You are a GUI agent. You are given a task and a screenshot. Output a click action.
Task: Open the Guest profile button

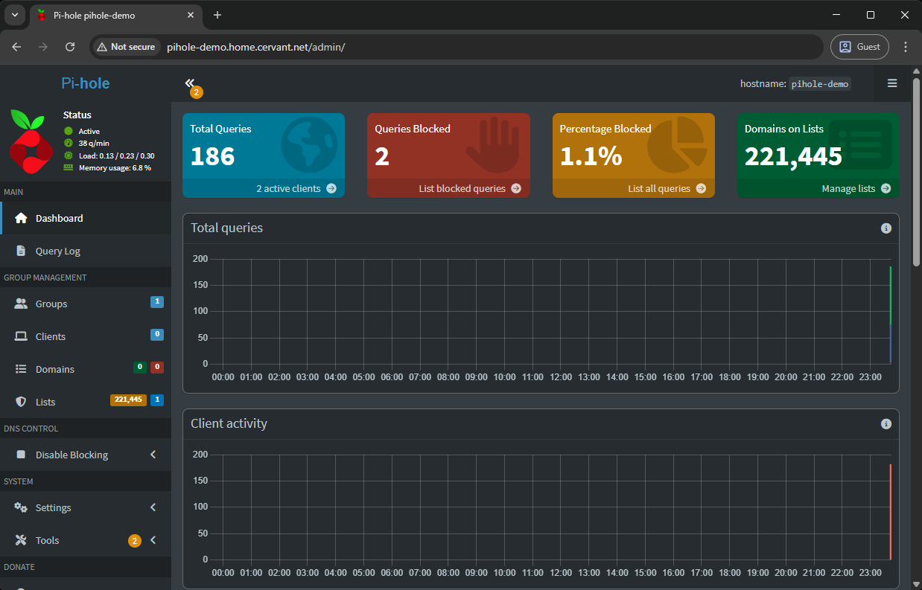859,47
